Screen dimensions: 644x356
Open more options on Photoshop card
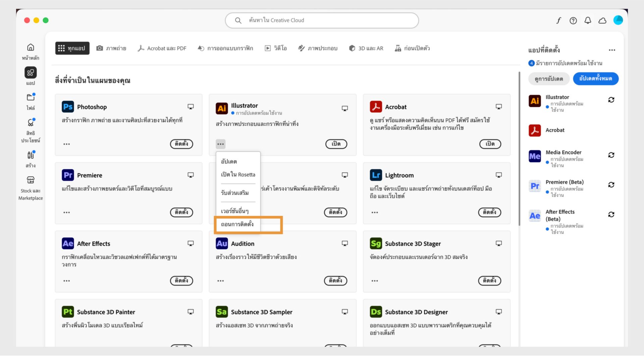67,144
